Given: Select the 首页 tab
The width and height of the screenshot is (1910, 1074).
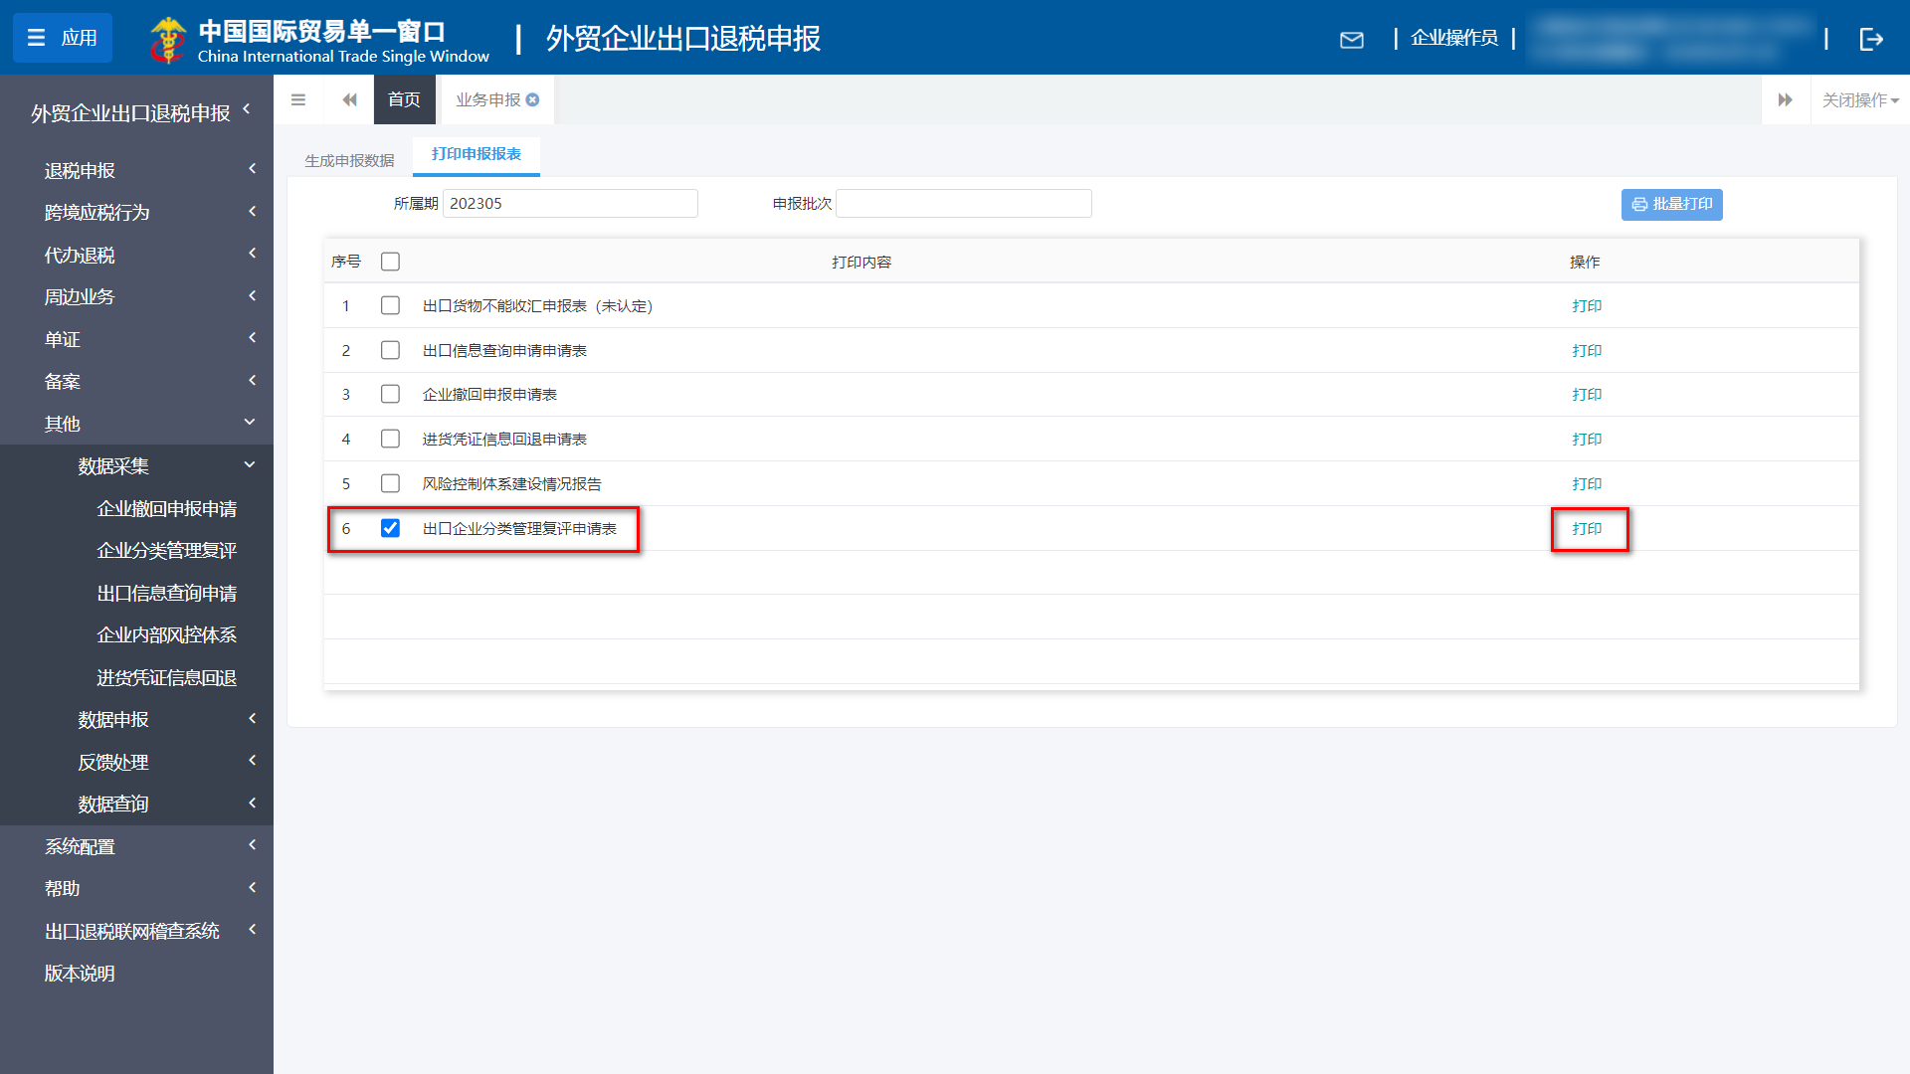Looking at the screenshot, I should pyautogui.click(x=404, y=99).
